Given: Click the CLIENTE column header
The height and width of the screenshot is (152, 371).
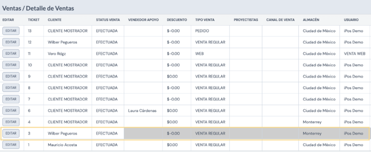Looking at the screenshot, I should (x=54, y=20).
